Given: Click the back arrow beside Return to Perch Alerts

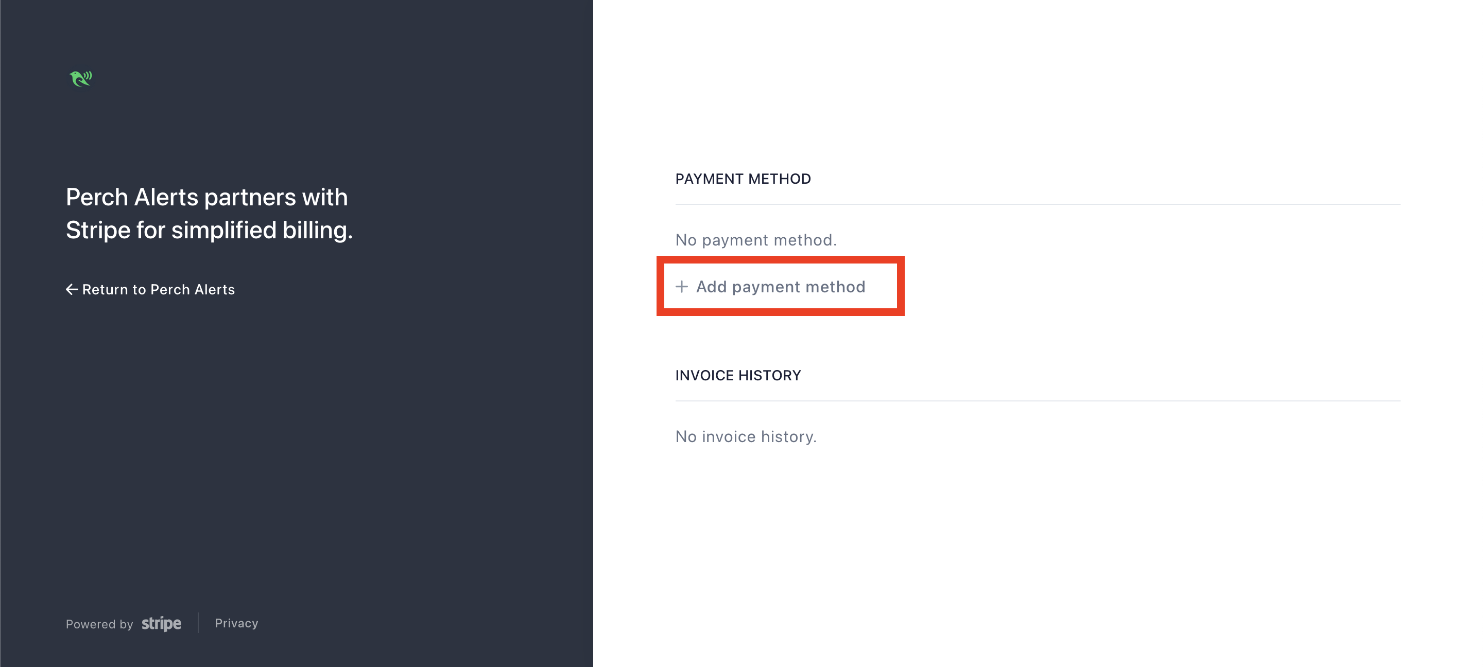Looking at the screenshot, I should coord(72,289).
